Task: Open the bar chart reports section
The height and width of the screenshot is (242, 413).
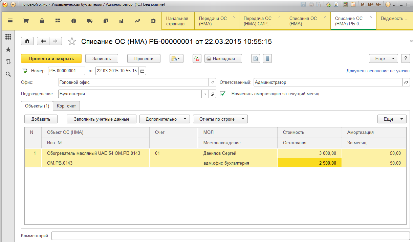Action: point(122,21)
